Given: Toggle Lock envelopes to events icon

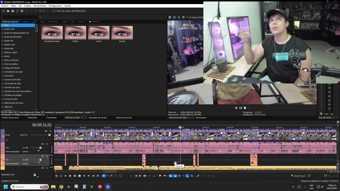Looking at the screenshot, I should 187,176.
